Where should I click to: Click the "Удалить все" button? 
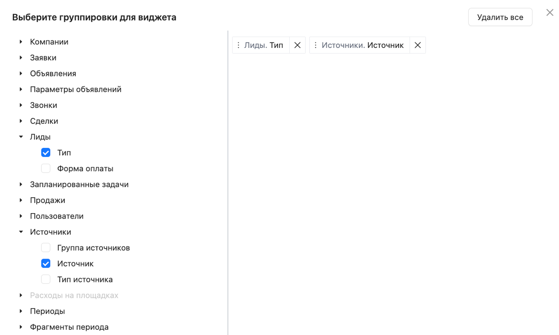pos(500,17)
